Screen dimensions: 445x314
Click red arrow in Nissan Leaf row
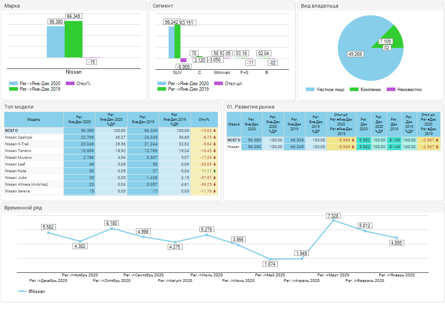(x=215, y=164)
